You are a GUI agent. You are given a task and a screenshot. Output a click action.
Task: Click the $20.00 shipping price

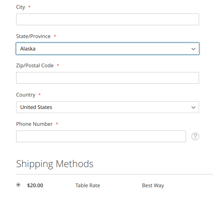pos(35,185)
